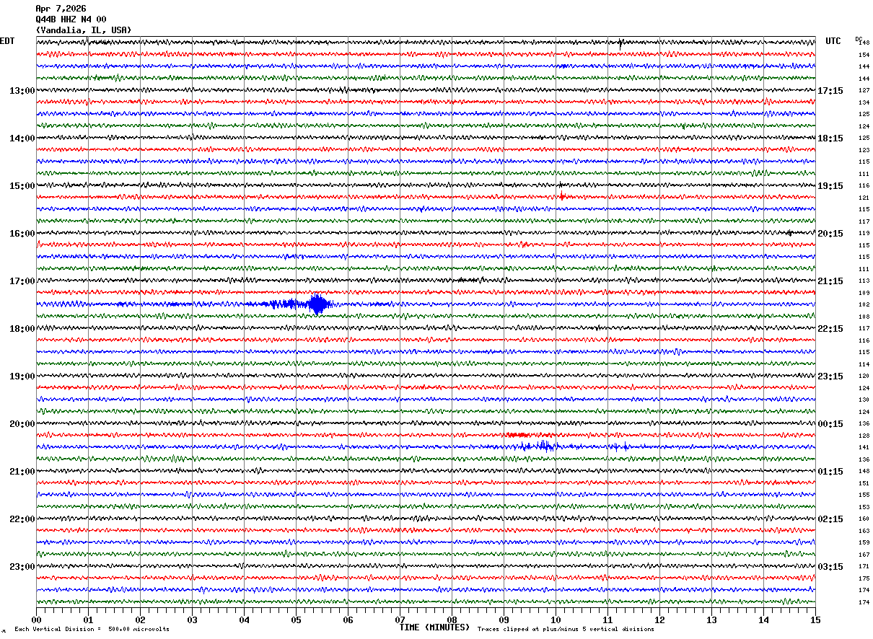Click the 03:15 UTC time label
Viewport: 873px width, 639px height.
(830, 567)
